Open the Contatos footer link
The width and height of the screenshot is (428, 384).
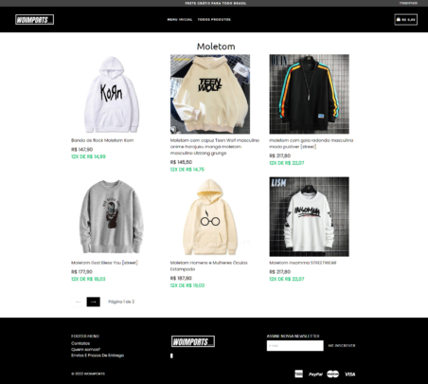[80, 343]
